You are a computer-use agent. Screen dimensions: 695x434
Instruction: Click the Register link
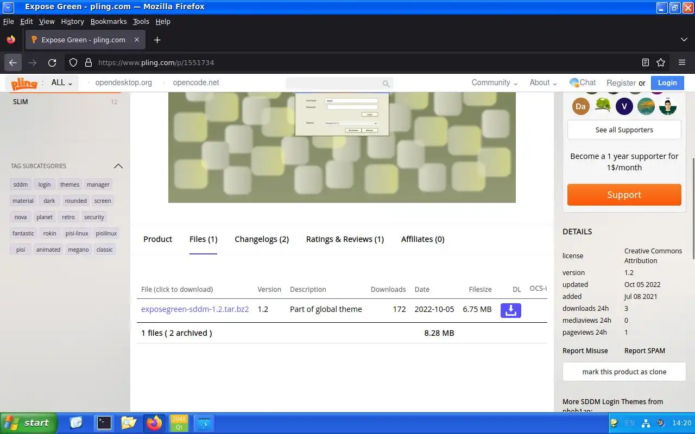621,83
